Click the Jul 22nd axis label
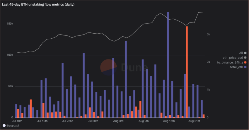249x130 pixels. (68, 121)
